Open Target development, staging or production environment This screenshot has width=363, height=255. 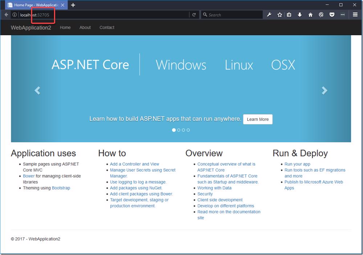(139, 203)
